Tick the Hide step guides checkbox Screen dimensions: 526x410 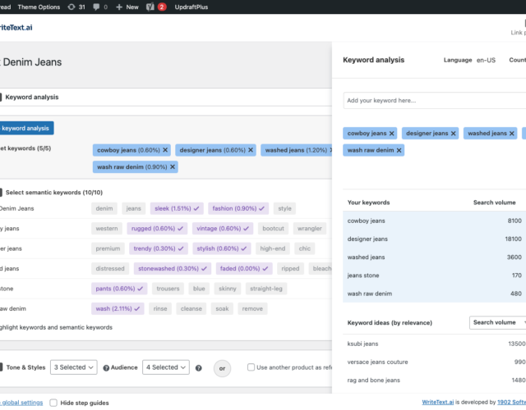click(x=53, y=403)
